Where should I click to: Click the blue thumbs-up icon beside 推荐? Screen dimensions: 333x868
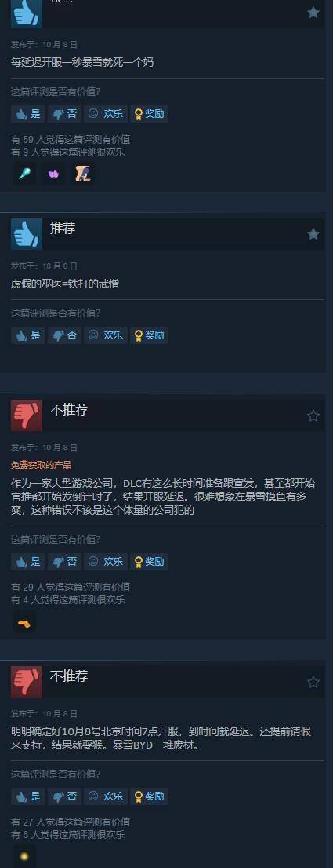click(27, 233)
